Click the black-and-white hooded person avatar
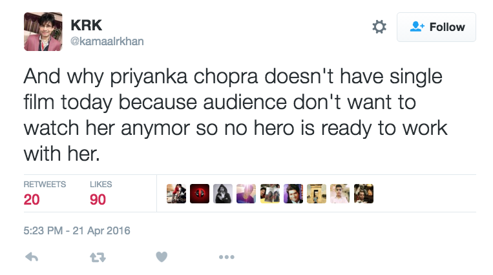This screenshot has width=493, height=275. [x=223, y=194]
